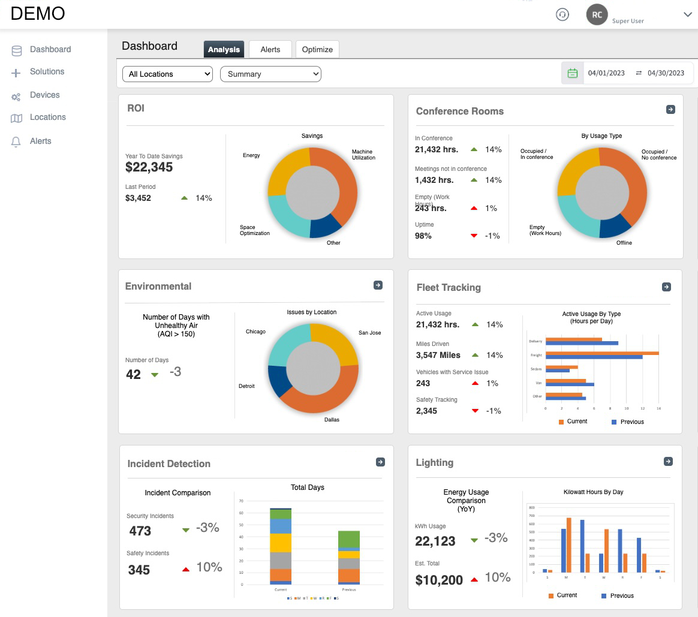Open the All Locations dropdown

click(x=167, y=74)
